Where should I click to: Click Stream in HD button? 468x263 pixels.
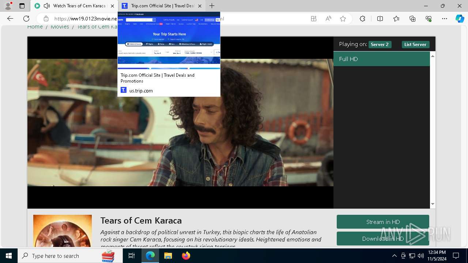pos(383,222)
